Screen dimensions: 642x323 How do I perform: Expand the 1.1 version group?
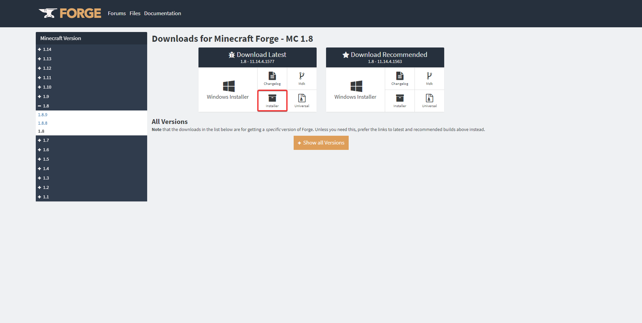pyautogui.click(x=91, y=197)
